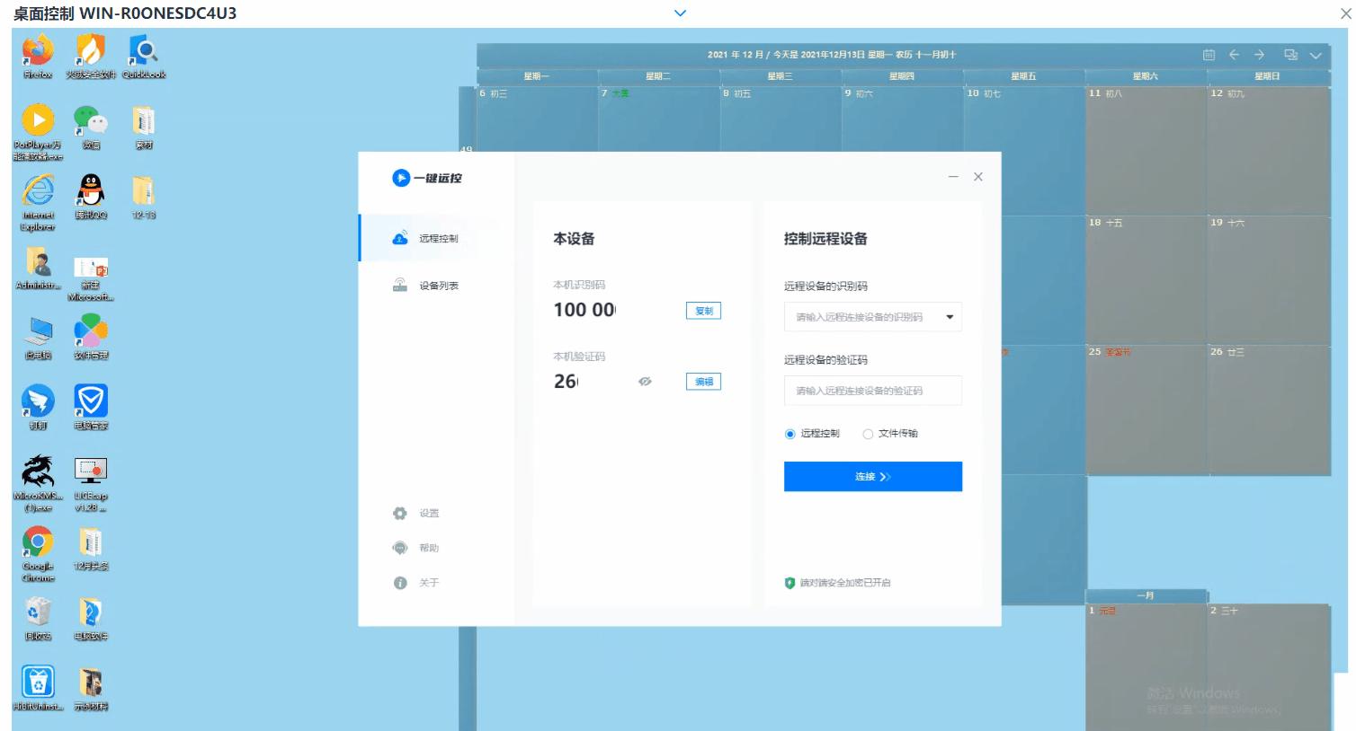Launch the QuickLook desktop shortcut
Screen dimensions: 1356x731
[144, 56]
